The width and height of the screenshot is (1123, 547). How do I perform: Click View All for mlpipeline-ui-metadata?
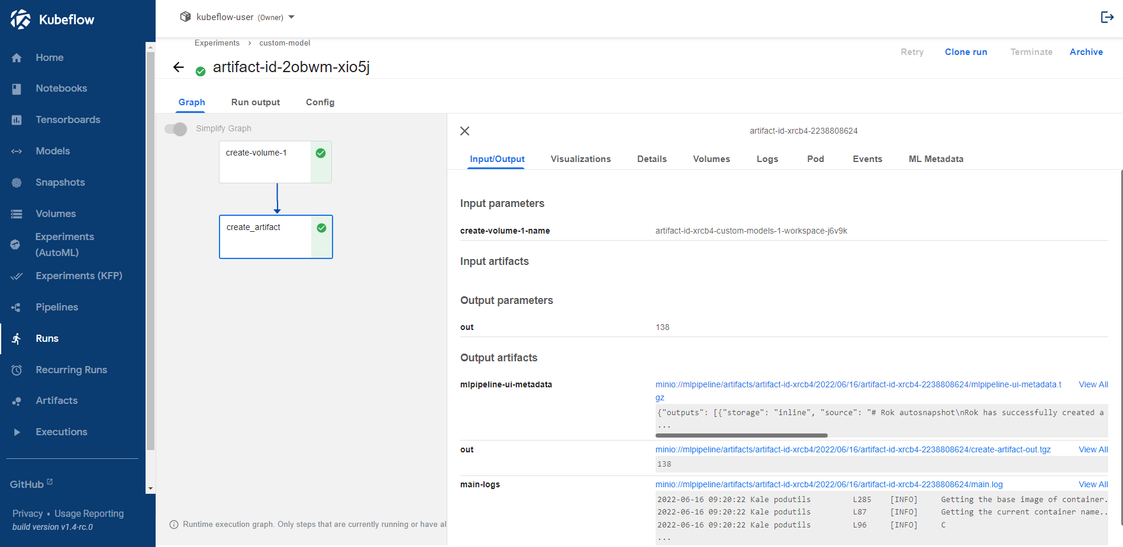pos(1093,384)
